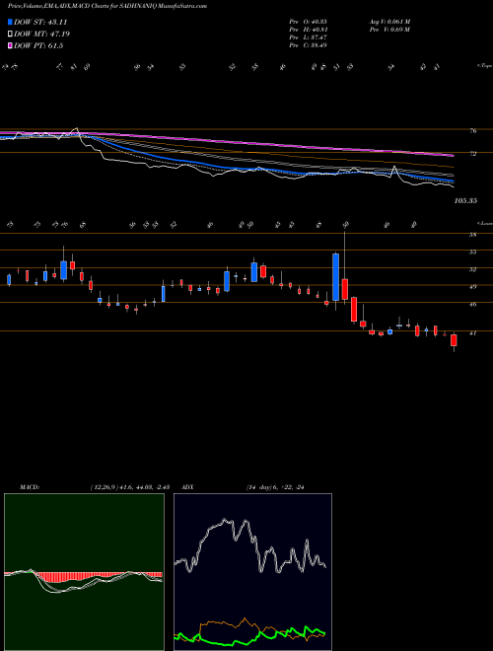The height and width of the screenshot is (651, 493).
Task: Click the 105.35 value label
Action: (465, 201)
